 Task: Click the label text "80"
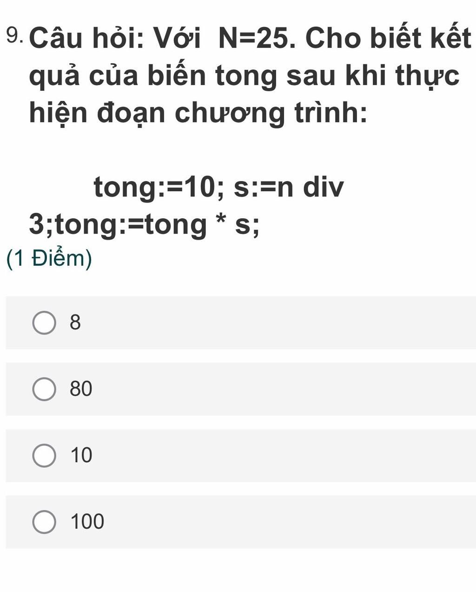(81, 389)
